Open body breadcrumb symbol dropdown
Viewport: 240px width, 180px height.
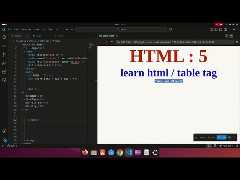[45, 41]
